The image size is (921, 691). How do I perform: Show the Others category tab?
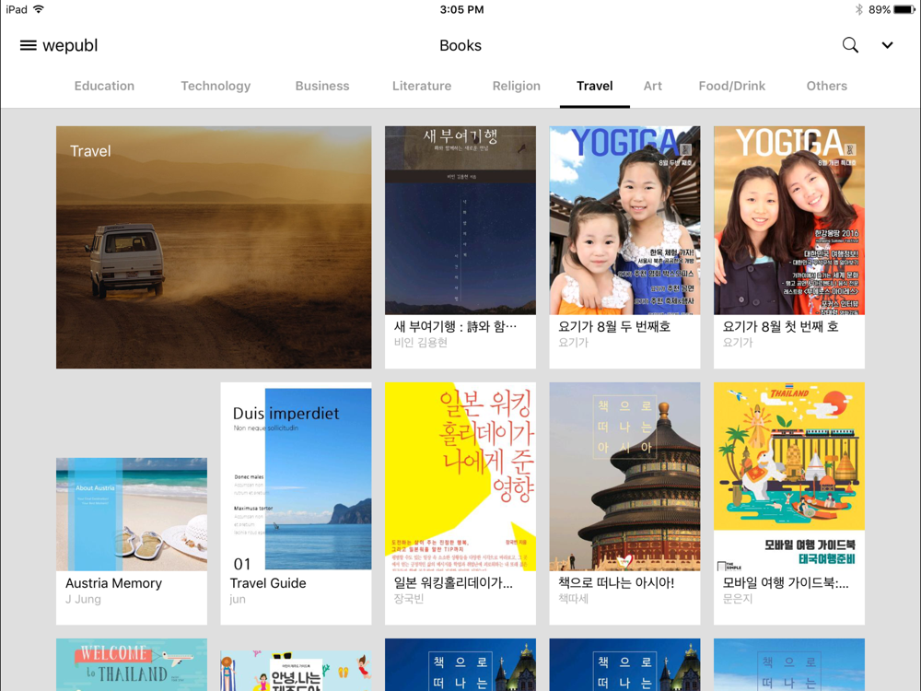pos(826,86)
